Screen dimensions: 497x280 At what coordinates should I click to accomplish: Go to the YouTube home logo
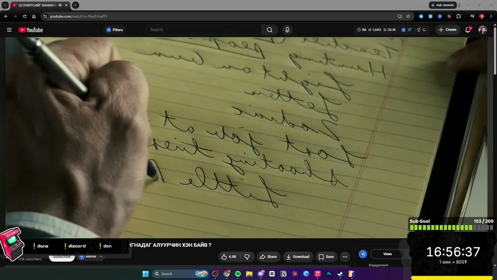click(x=31, y=30)
